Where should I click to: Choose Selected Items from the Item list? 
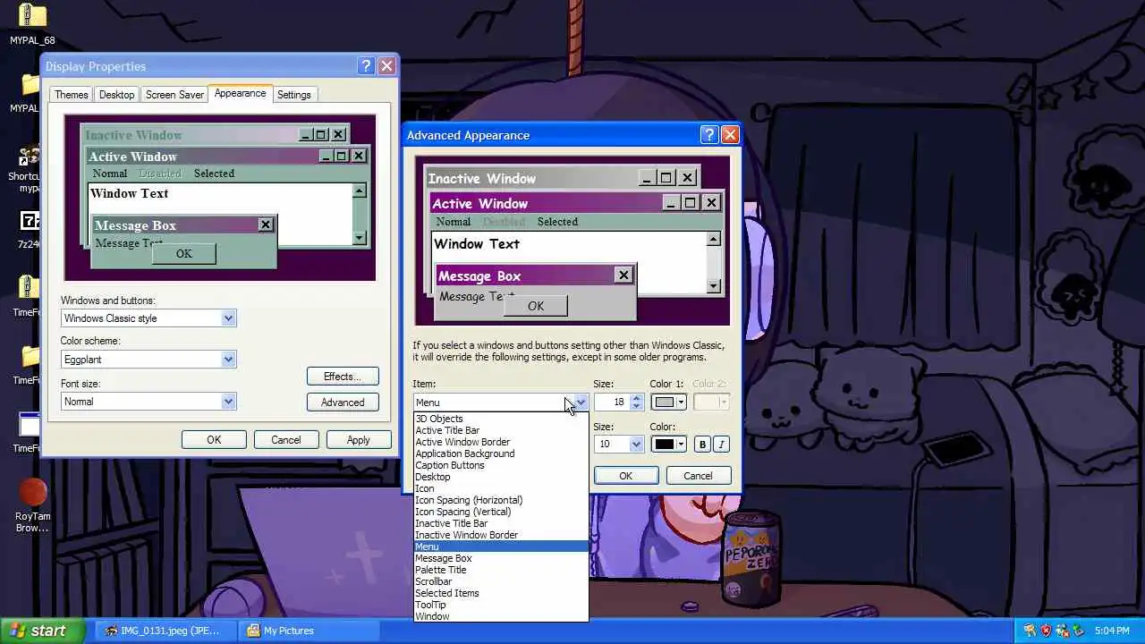[x=501, y=593]
